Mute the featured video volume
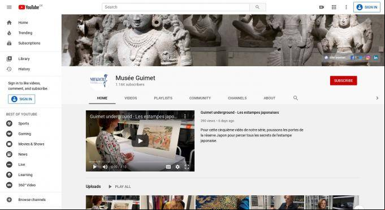The image size is (385, 210). (x=105, y=167)
